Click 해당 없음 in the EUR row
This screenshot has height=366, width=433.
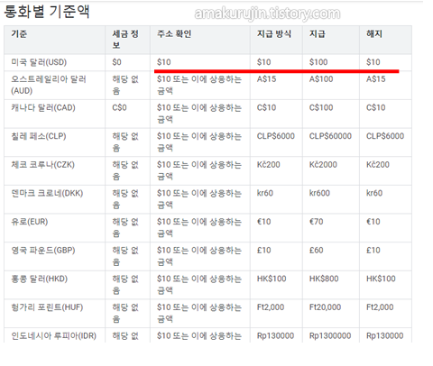tap(125, 227)
